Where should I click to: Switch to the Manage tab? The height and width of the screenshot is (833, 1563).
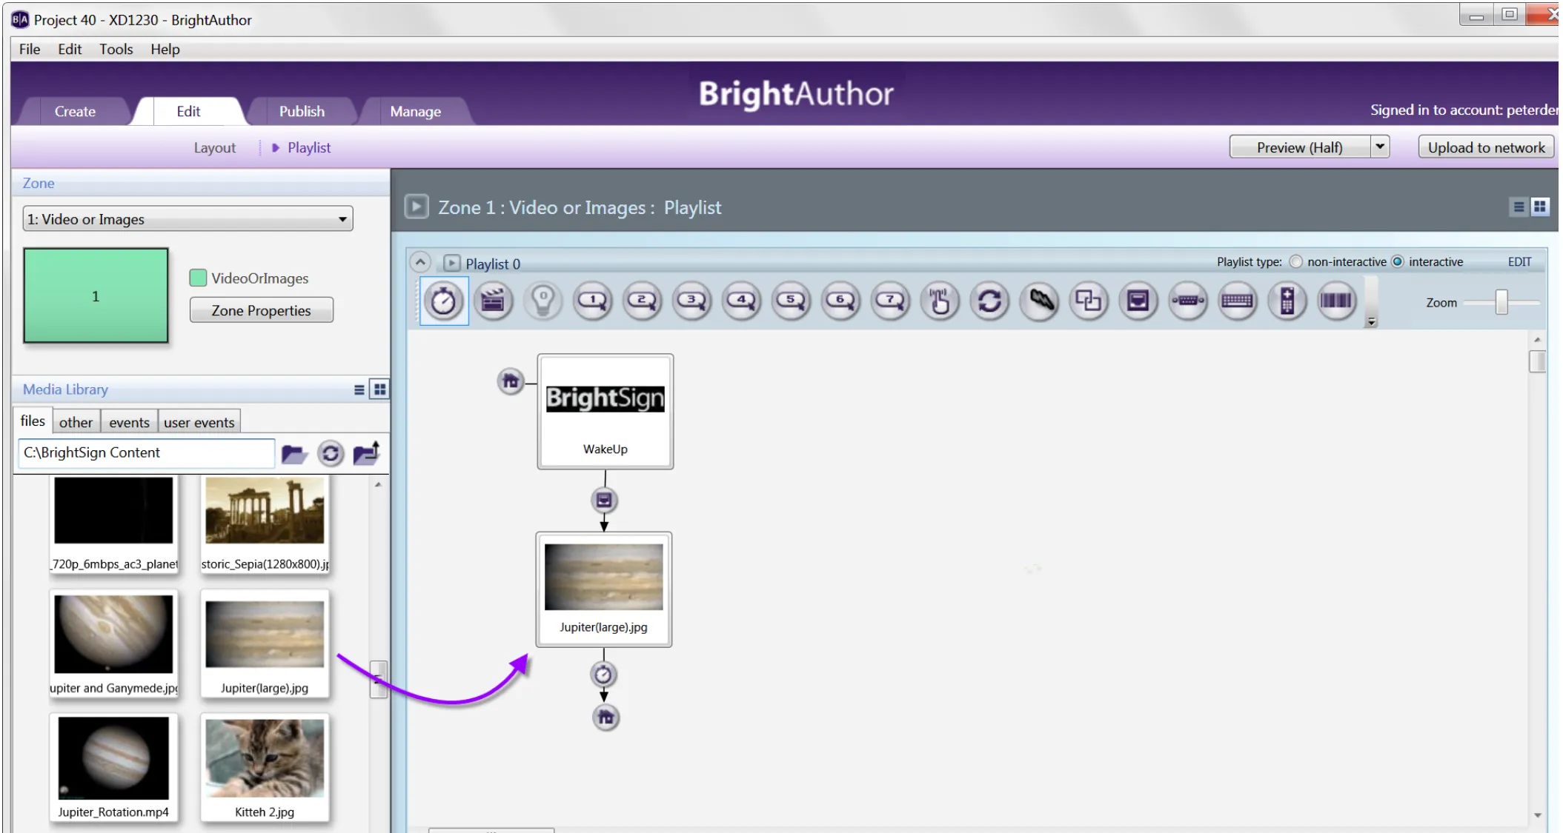pos(416,111)
